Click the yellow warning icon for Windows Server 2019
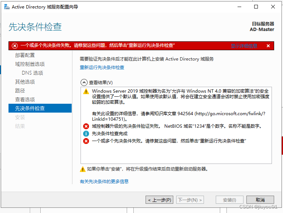Viewport: 283px width, 213px height. pyautogui.click(x=86, y=92)
